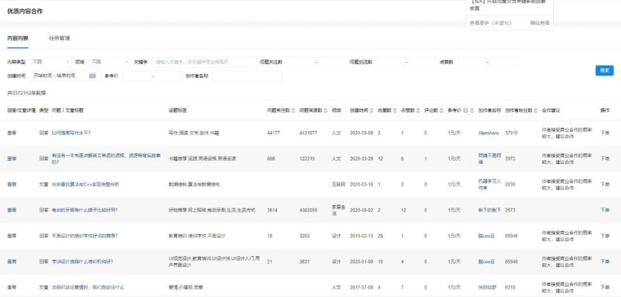Switch to the 内容列表 tab

[x=17, y=39]
